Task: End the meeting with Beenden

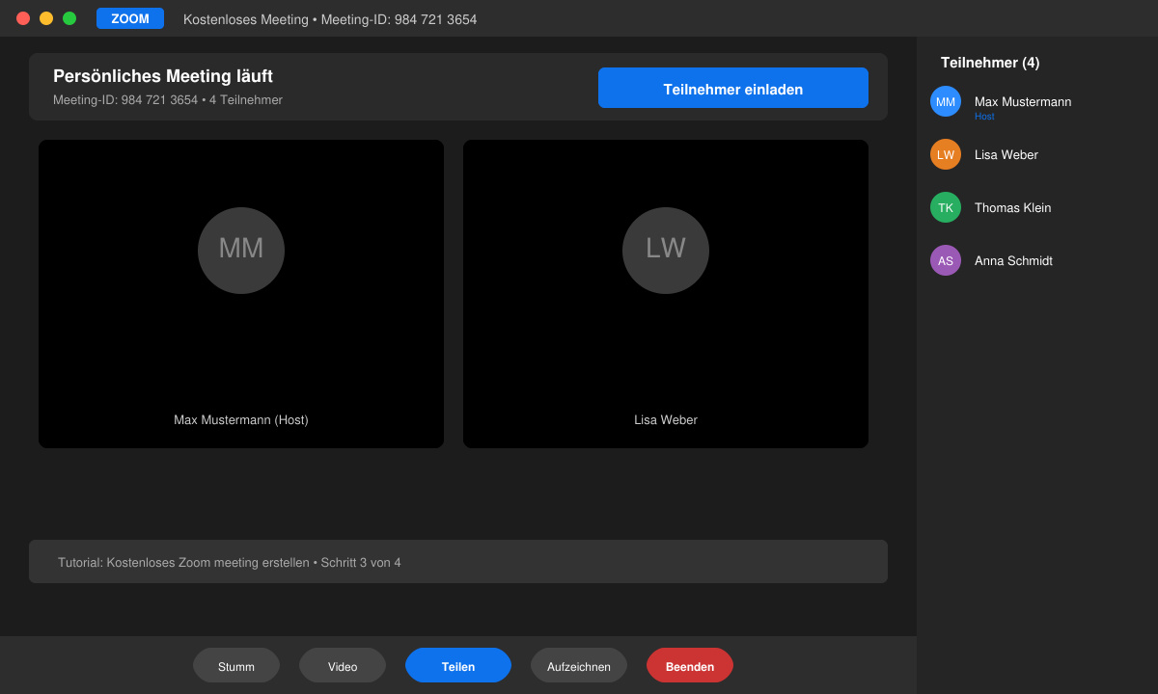Action: pyautogui.click(x=690, y=665)
